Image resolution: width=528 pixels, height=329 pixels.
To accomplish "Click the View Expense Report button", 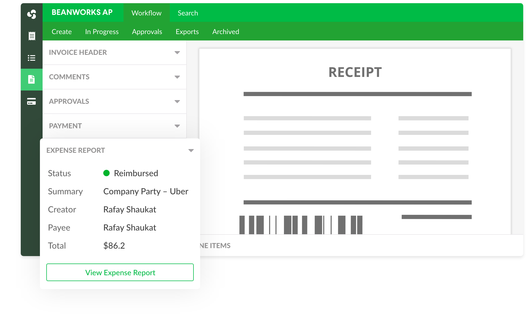I will tap(120, 272).
